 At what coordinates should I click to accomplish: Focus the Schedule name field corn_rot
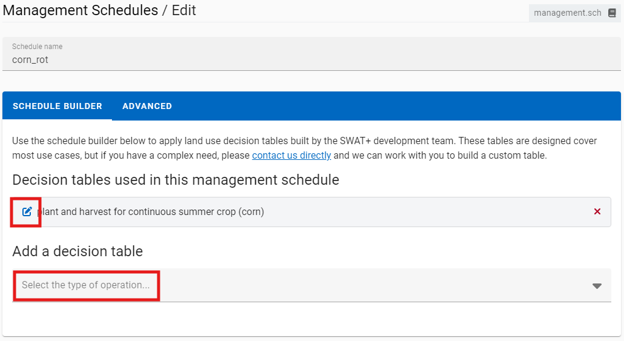[x=312, y=54]
